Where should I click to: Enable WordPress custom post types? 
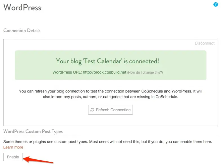[13, 157]
